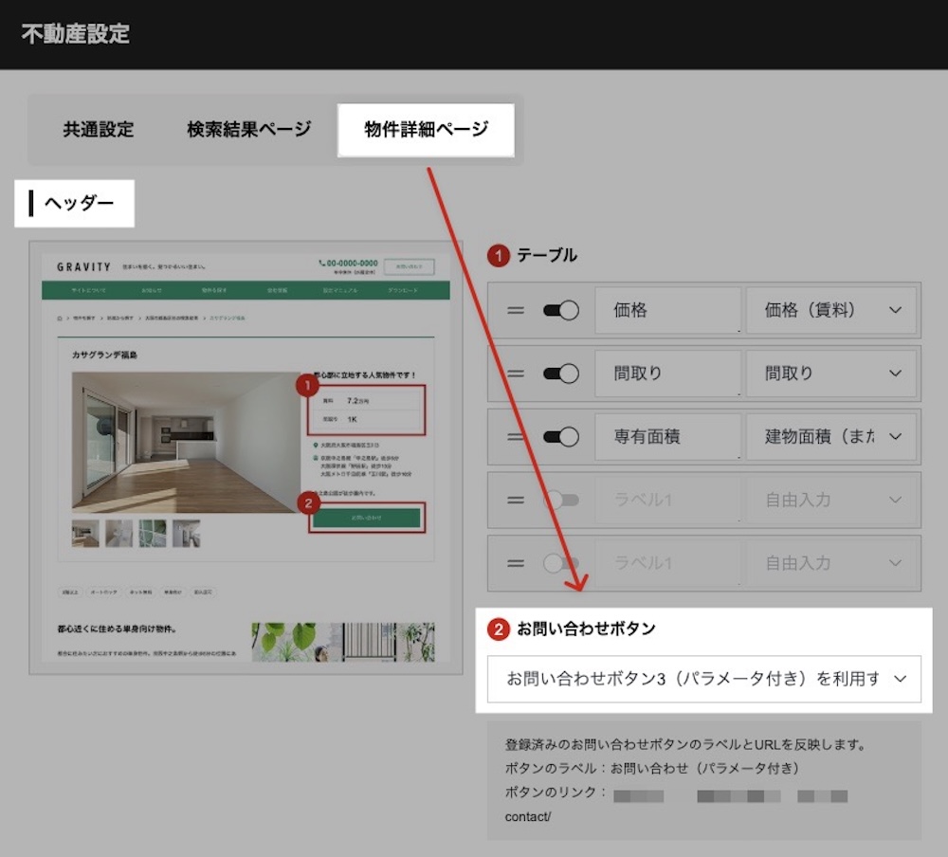Open the last 自由入力 dropdown
This screenshot has width=948, height=857.
(831, 564)
